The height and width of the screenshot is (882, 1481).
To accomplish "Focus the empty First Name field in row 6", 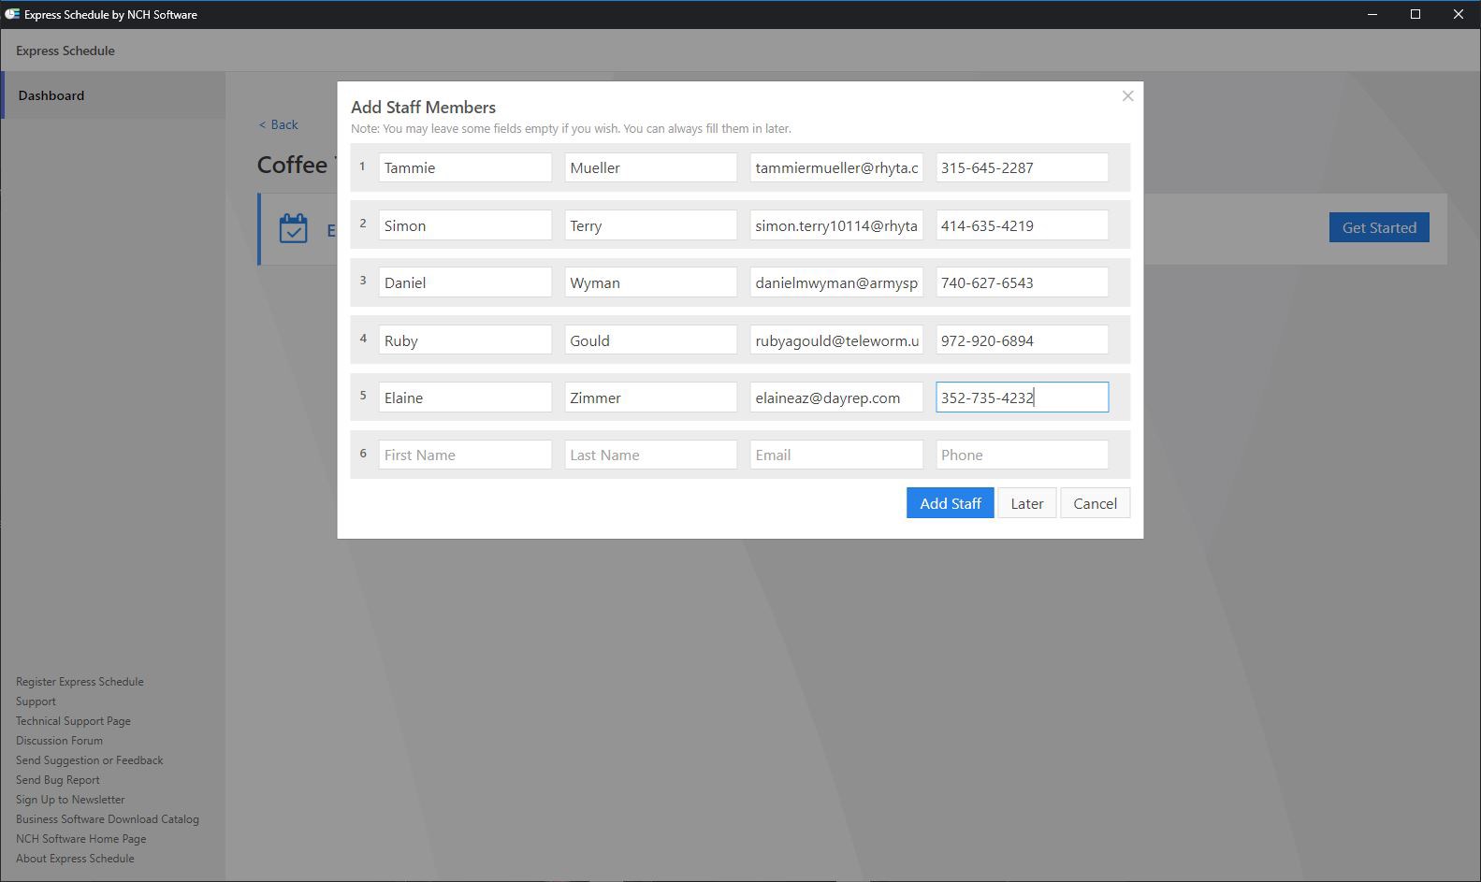I will click(465, 455).
